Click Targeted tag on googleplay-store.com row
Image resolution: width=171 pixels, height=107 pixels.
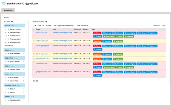click(x=98, y=75)
